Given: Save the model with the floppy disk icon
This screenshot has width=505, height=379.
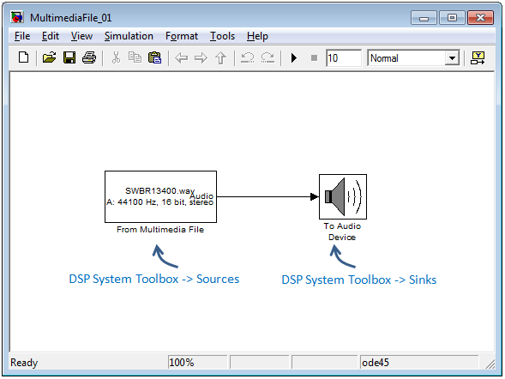Looking at the screenshot, I should pyautogui.click(x=69, y=58).
